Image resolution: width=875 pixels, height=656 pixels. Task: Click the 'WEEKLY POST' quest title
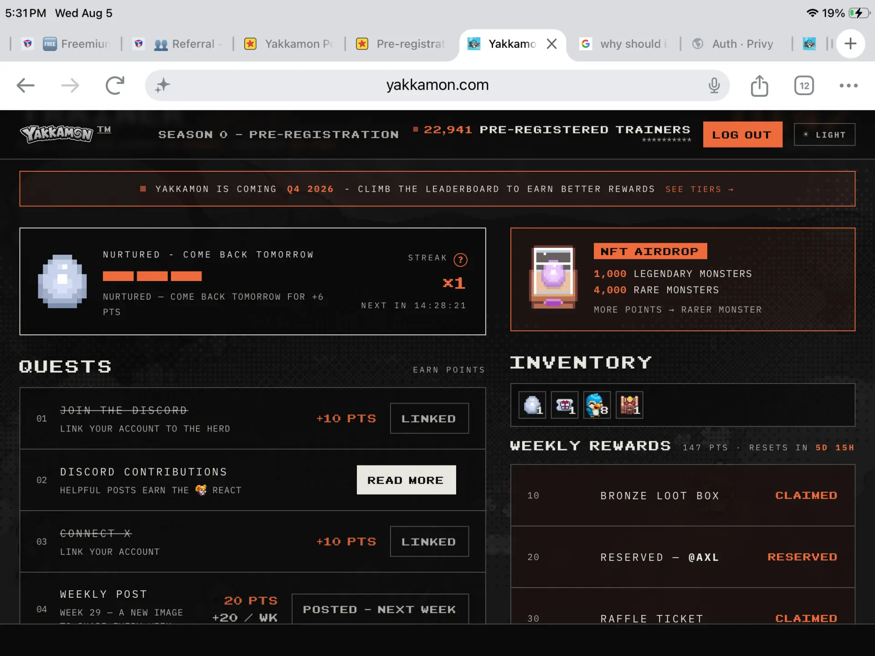pos(103,594)
